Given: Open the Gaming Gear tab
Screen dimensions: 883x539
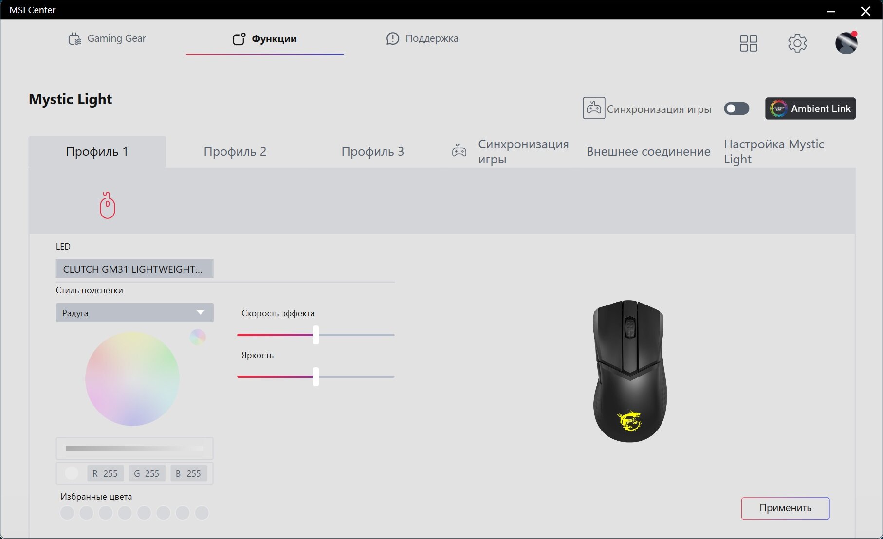Looking at the screenshot, I should 107,38.
